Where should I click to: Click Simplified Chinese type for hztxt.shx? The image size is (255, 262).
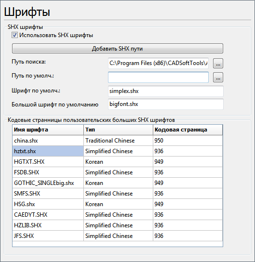[x=118, y=151]
